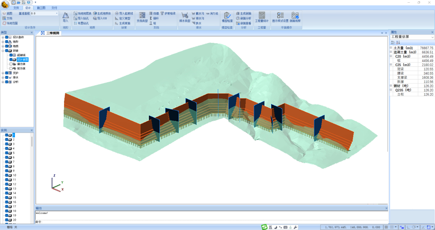Check the 挖方体 checkbox
The image size is (435, 230).
pos(12,68)
